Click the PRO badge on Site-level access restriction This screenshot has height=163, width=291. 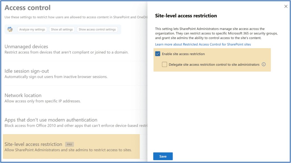pyautogui.click(x=69, y=144)
